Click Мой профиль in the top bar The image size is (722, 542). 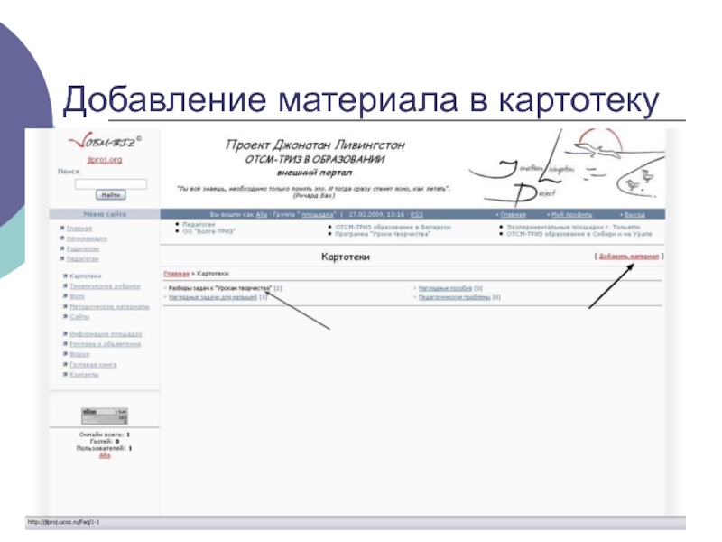pyautogui.click(x=571, y=214)
